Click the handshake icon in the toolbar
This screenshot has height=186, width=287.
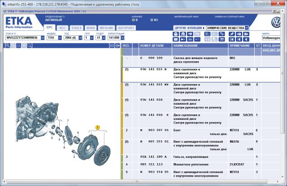click(x=190, y=34)
